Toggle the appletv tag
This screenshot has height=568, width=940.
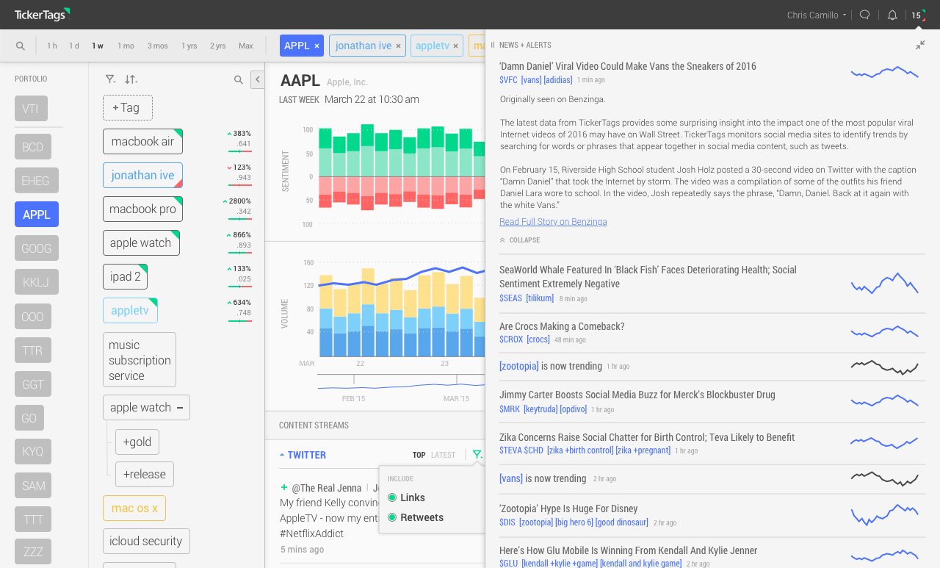coord(130,310)
